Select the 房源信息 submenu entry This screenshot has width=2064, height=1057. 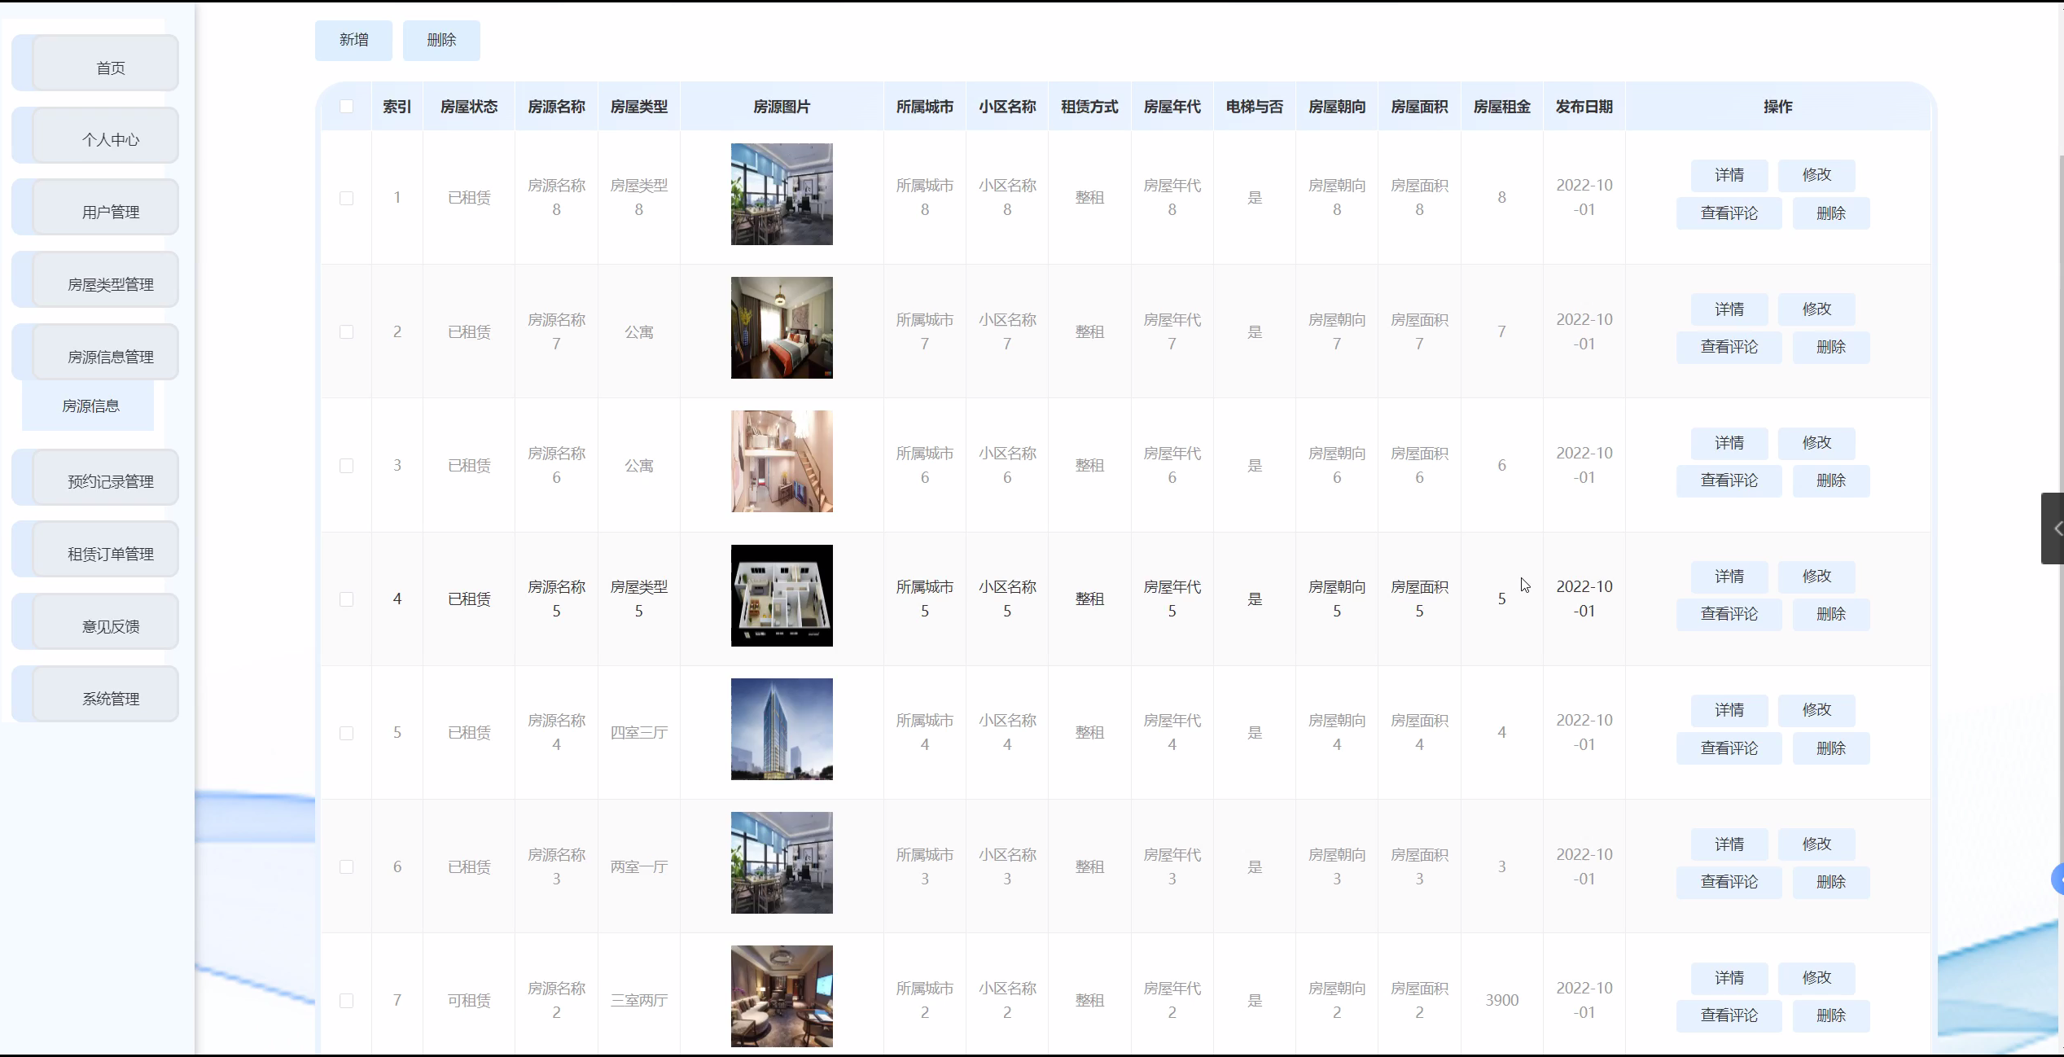click(x=88, y=406)
